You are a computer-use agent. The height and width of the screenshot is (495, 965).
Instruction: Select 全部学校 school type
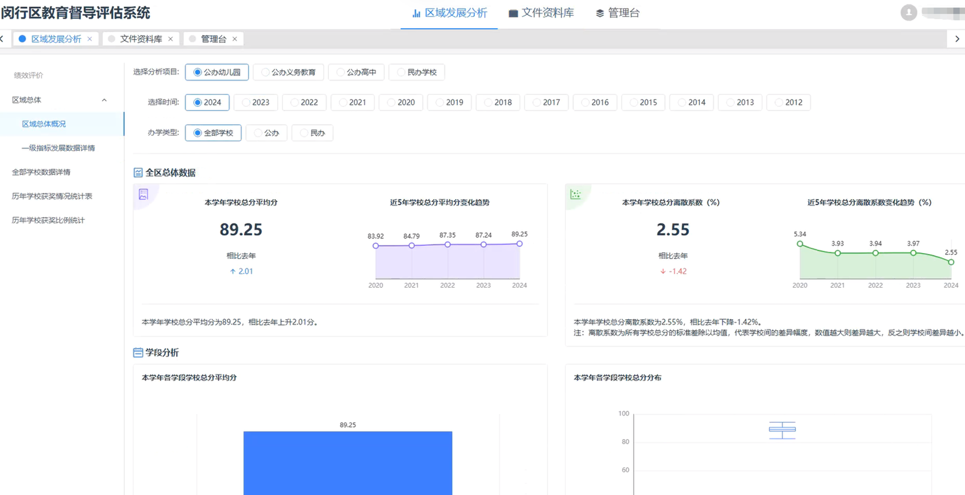213,133
